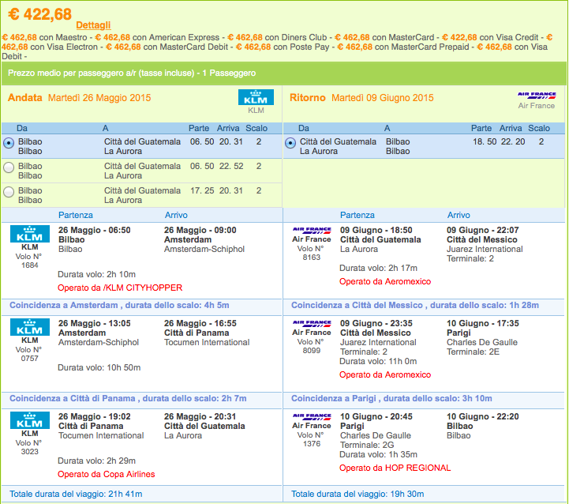Click Coincidenza a Amsterdam layover row
Viewport: 569px width, 504px height.
click(x=142, y=305)
